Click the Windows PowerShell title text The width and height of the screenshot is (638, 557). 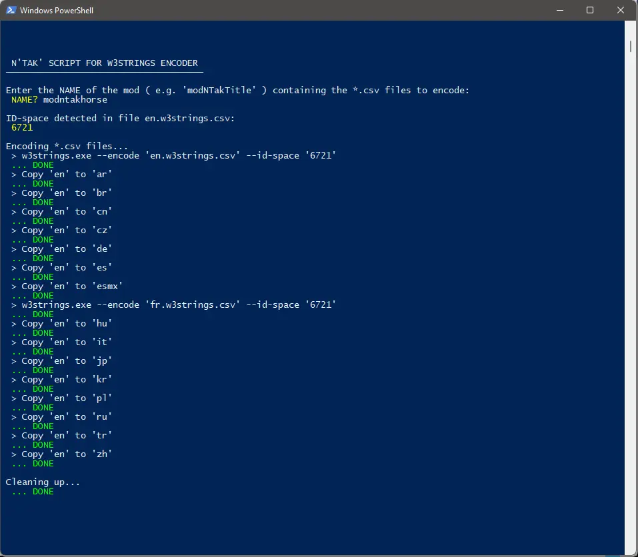click(57, 11)
